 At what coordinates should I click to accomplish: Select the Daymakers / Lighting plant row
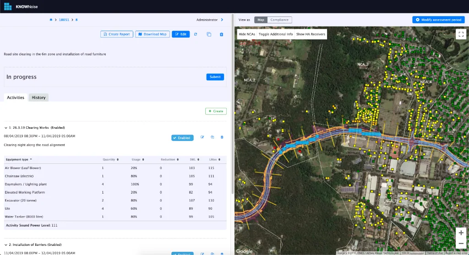(115, 184)
